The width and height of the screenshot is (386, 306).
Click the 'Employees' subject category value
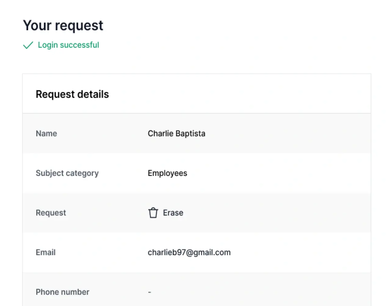click(x=167, y=173)
